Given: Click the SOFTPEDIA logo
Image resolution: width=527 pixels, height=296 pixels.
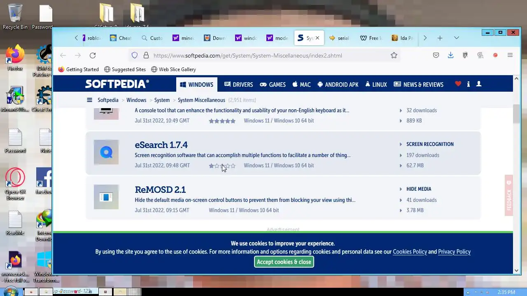Looking at the screenshot, I should point(117,84).
